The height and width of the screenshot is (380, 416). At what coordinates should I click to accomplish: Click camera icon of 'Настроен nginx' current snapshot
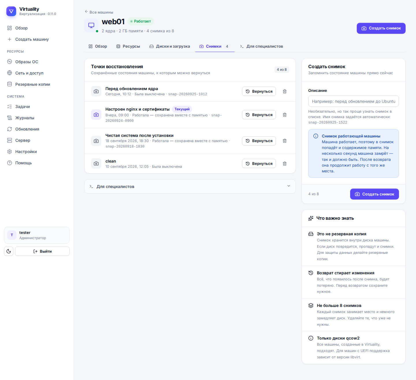point(96,115)
